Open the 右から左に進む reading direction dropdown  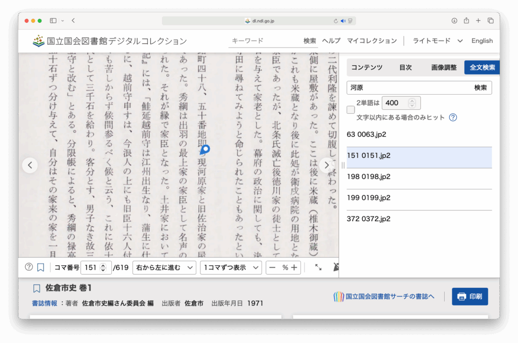(164, 267)
